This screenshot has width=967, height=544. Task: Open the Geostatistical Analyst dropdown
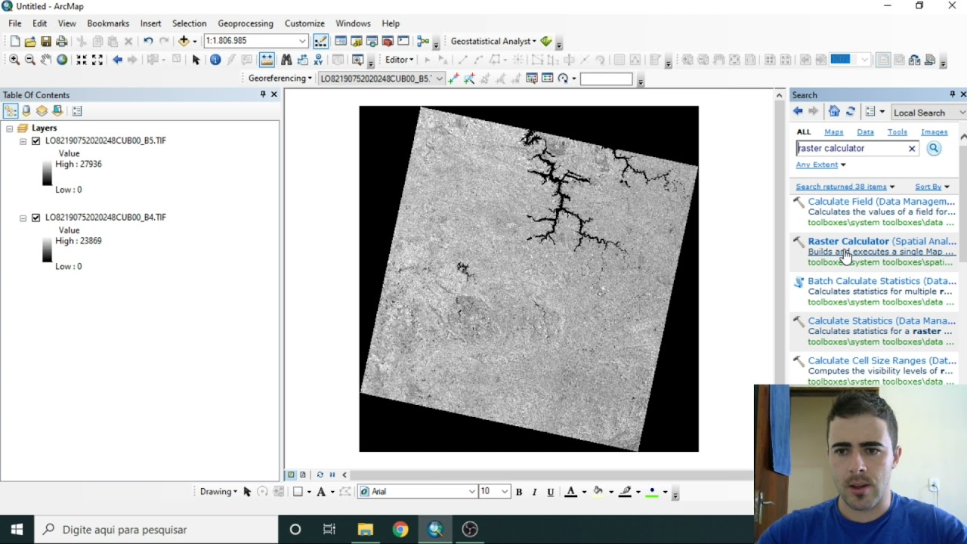[493, 41]
